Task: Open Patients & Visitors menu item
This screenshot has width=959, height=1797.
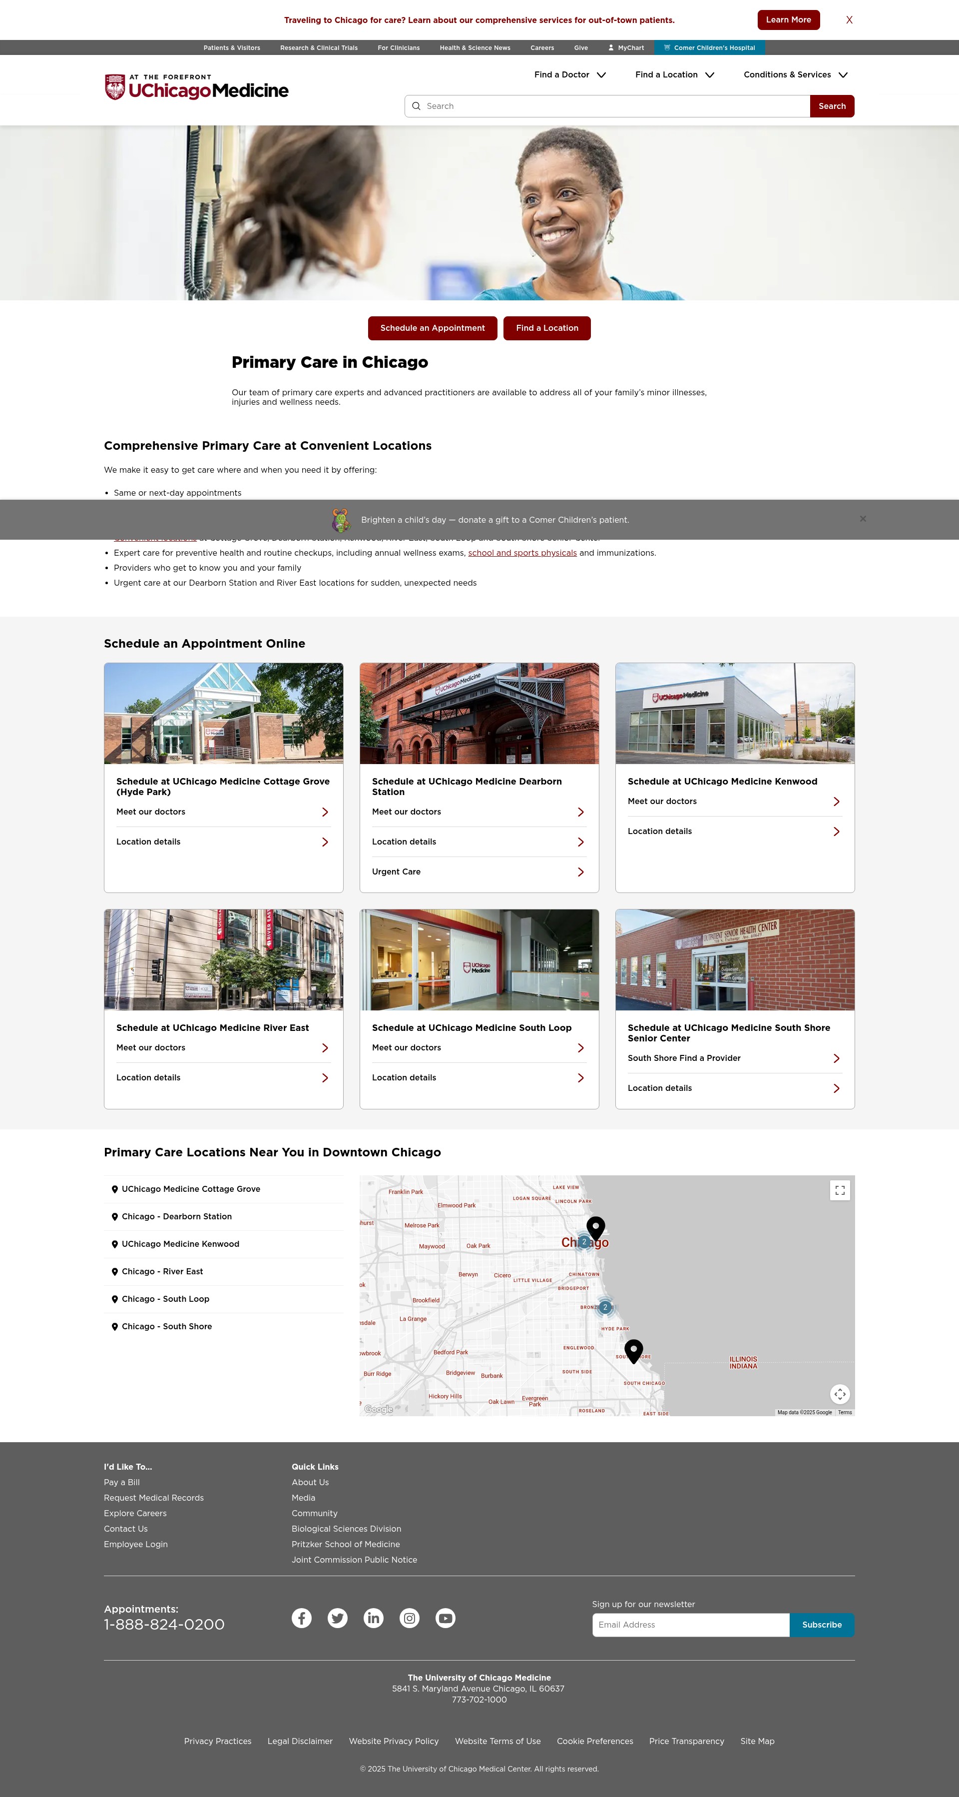Action: (232, 47)
